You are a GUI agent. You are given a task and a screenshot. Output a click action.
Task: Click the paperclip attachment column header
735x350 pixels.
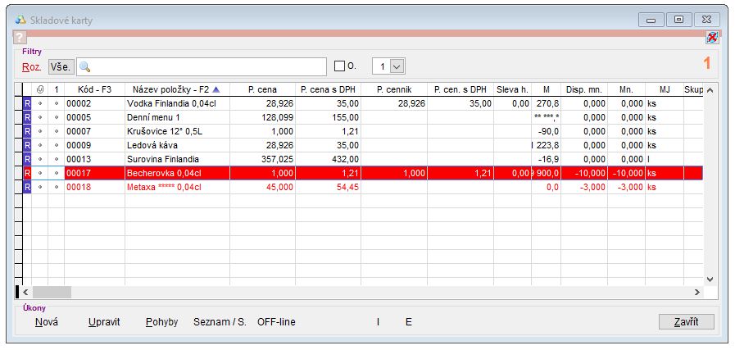(x=40, y=89)
